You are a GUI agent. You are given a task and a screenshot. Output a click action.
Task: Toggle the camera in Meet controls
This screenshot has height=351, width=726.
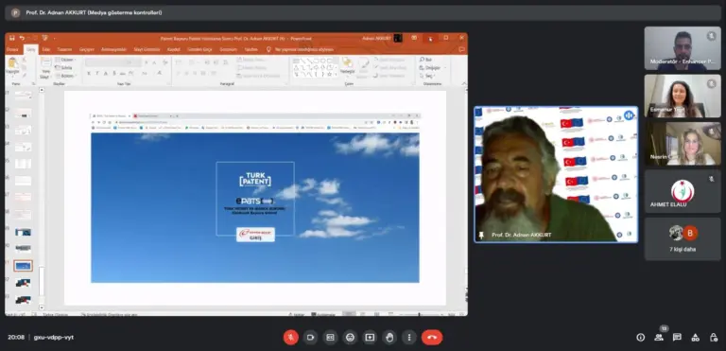pyautogui.click(x=310, y=337)
